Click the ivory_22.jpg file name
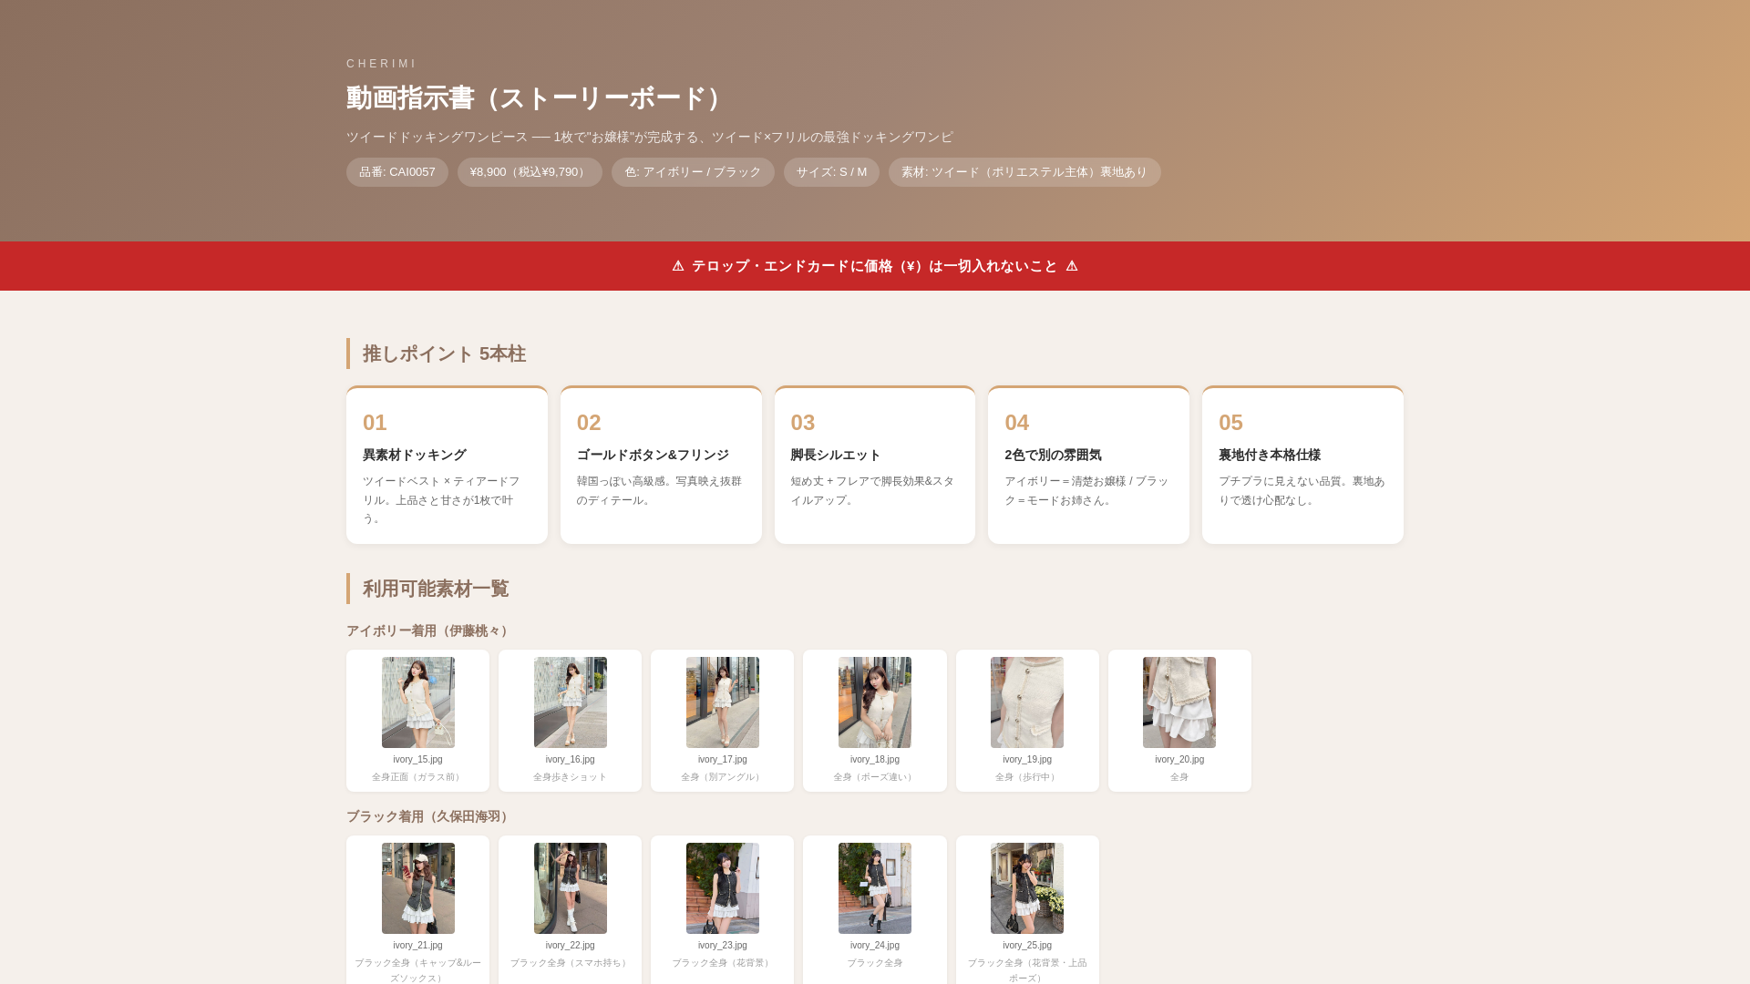 click(570, 945)
